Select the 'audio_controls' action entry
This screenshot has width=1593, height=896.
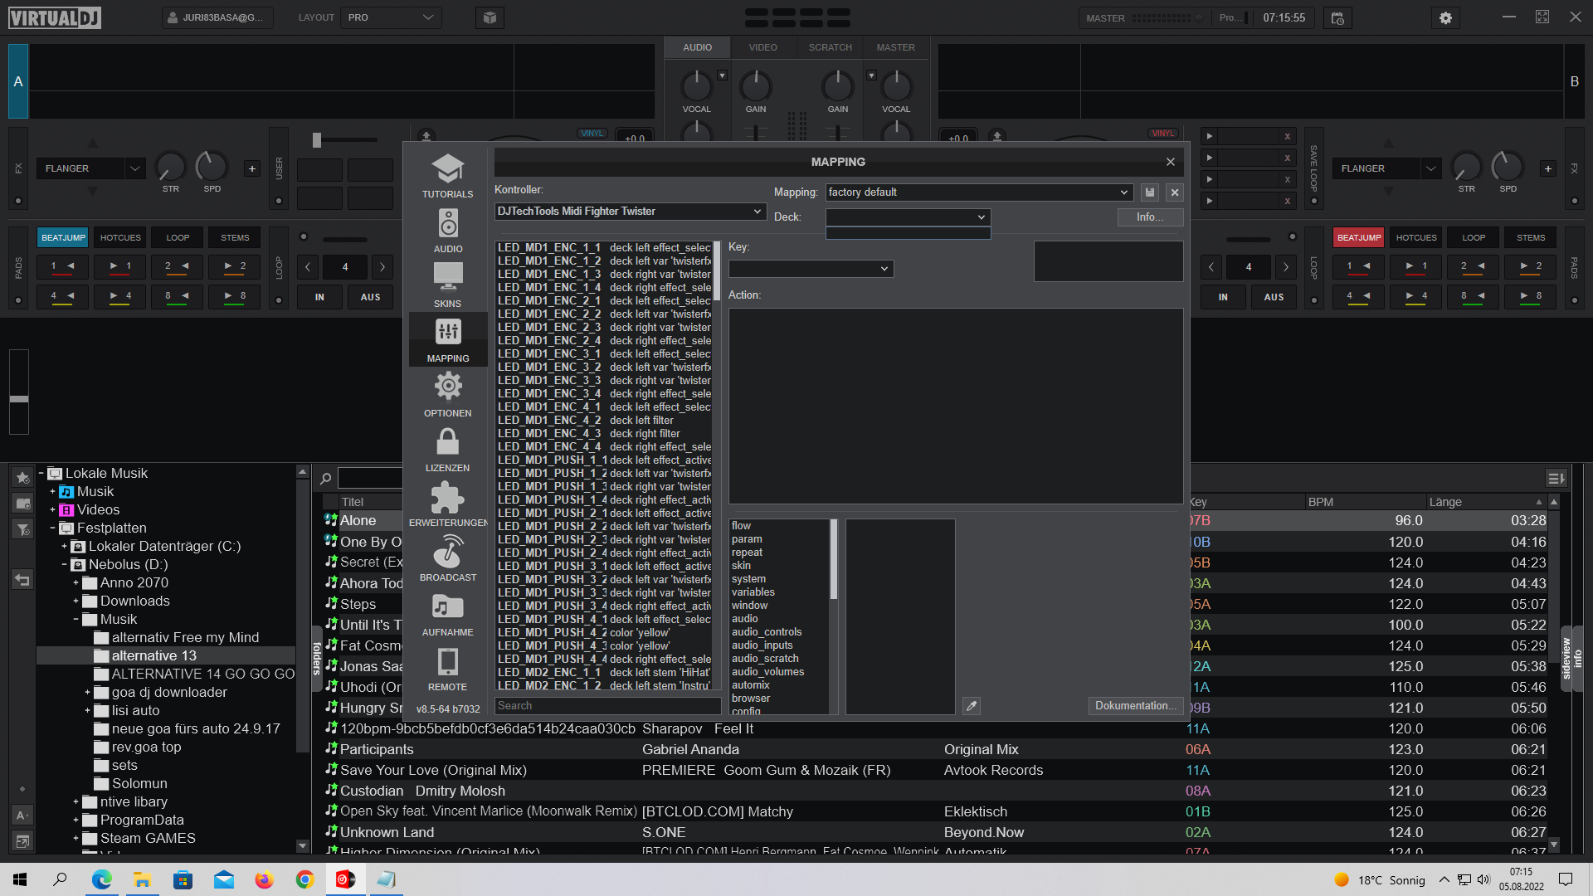click(x=767, y=632)
